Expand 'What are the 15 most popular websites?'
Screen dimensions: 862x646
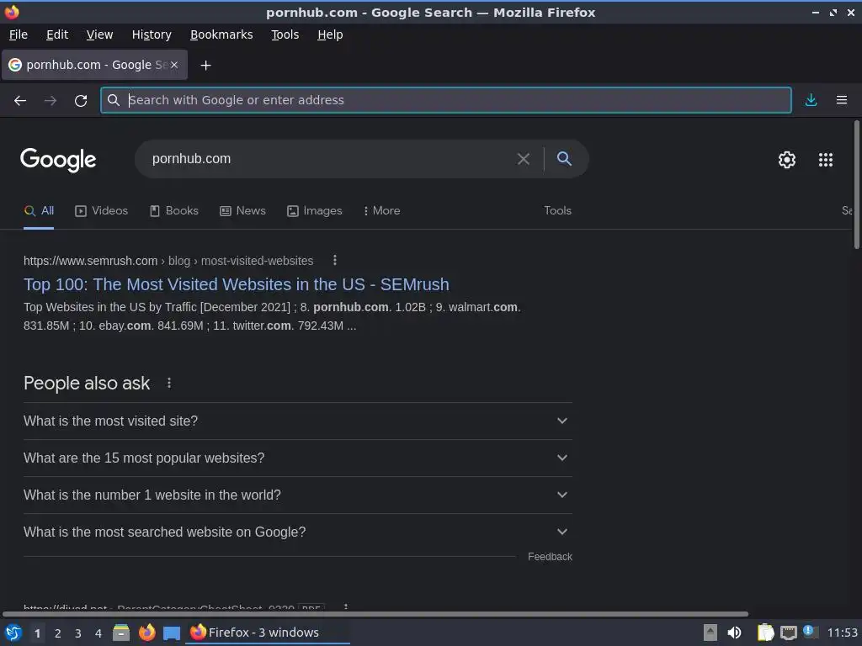pos(298,458)
